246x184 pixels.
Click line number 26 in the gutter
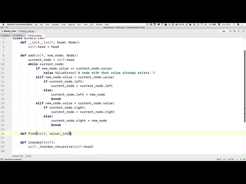click(3, 134)
